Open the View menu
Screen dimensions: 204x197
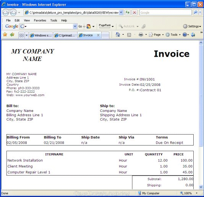(27, 20)
